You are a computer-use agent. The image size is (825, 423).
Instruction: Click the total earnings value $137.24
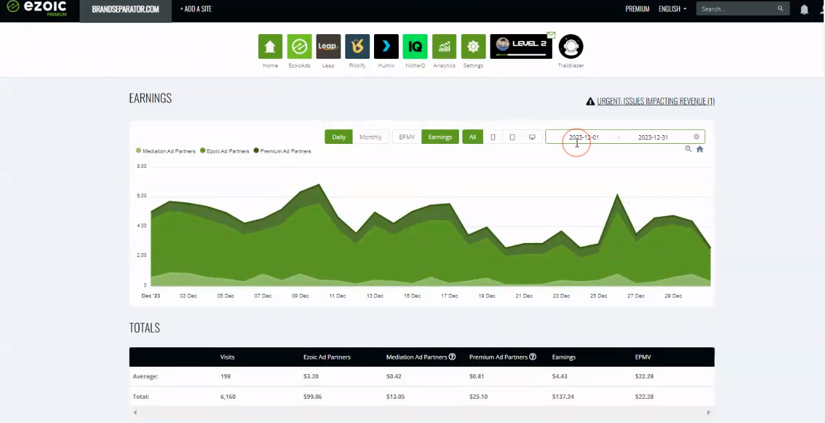click(563, 397)
